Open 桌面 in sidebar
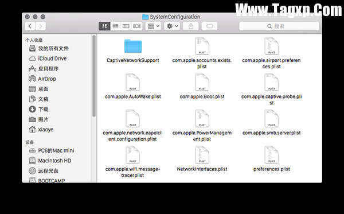This screenshot has height=214, width=344. 38,89
